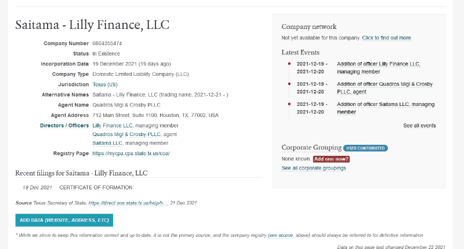
Task: Open See all corporate groupings
Action: [x=314, y=168]
